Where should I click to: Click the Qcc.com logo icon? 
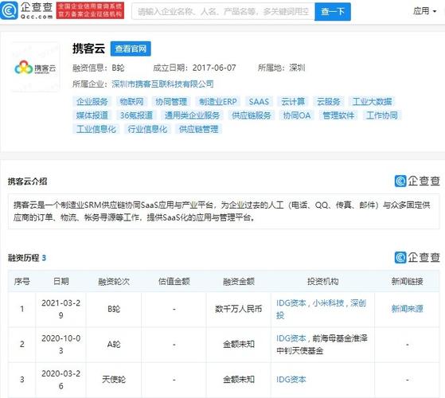tap(9, 10)
